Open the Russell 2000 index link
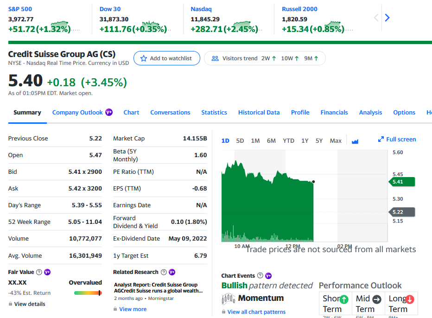 click(299, 9)
